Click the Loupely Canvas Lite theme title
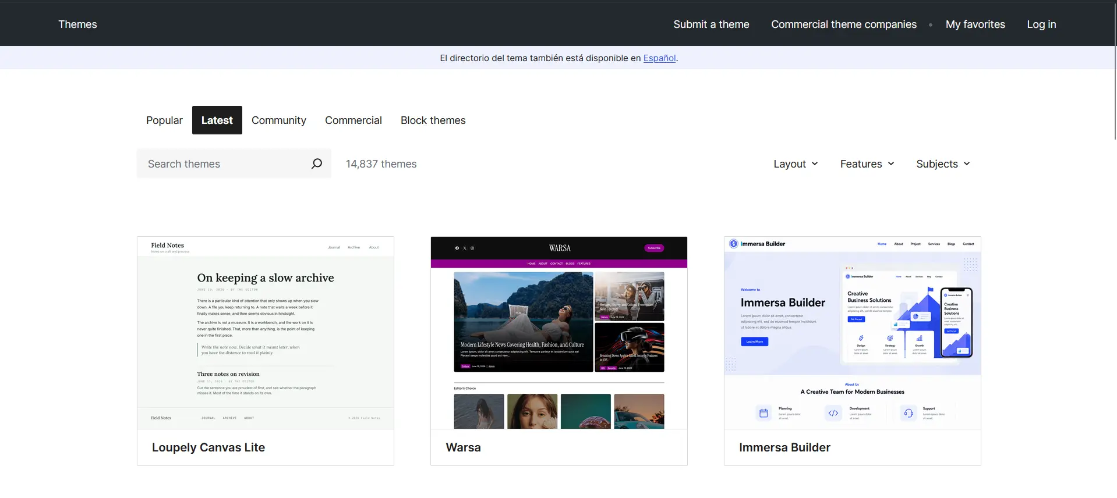Viewport: 1117px width, 498px height. (208, 447)
